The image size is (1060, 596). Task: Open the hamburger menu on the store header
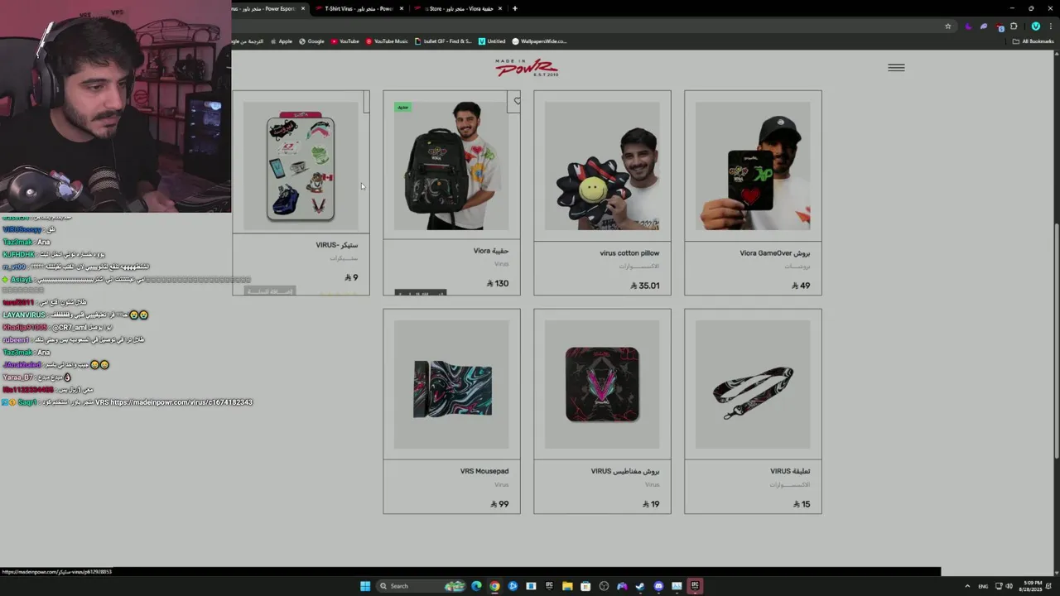click(x=896, y=68)
